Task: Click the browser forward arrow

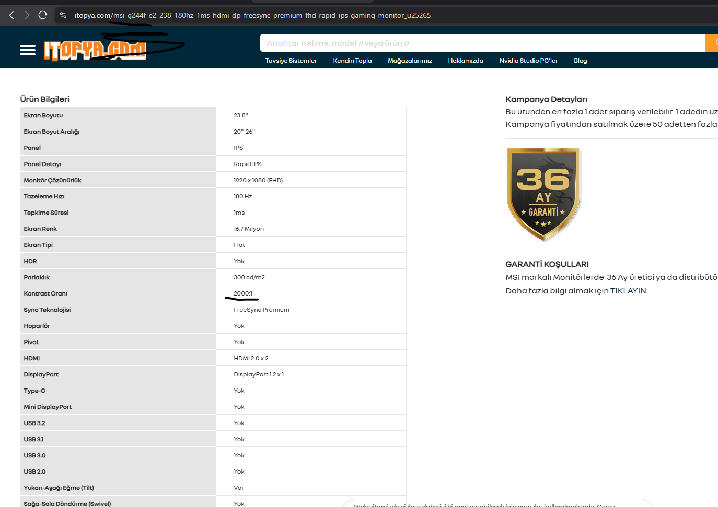Action: click(x=27, y=15)
